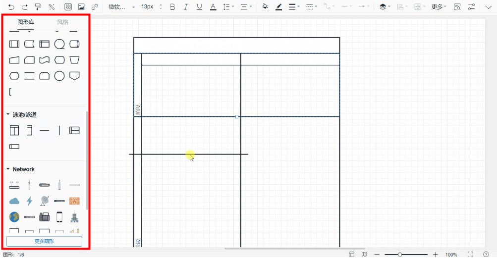
Task: Select the hexagon preparation flowchart shape
Action: point(14,76)
